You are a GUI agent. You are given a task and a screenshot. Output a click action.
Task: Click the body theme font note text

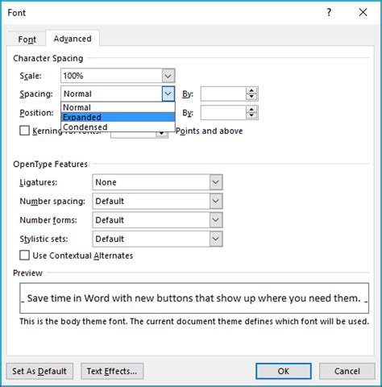click(x=194, y=322)
